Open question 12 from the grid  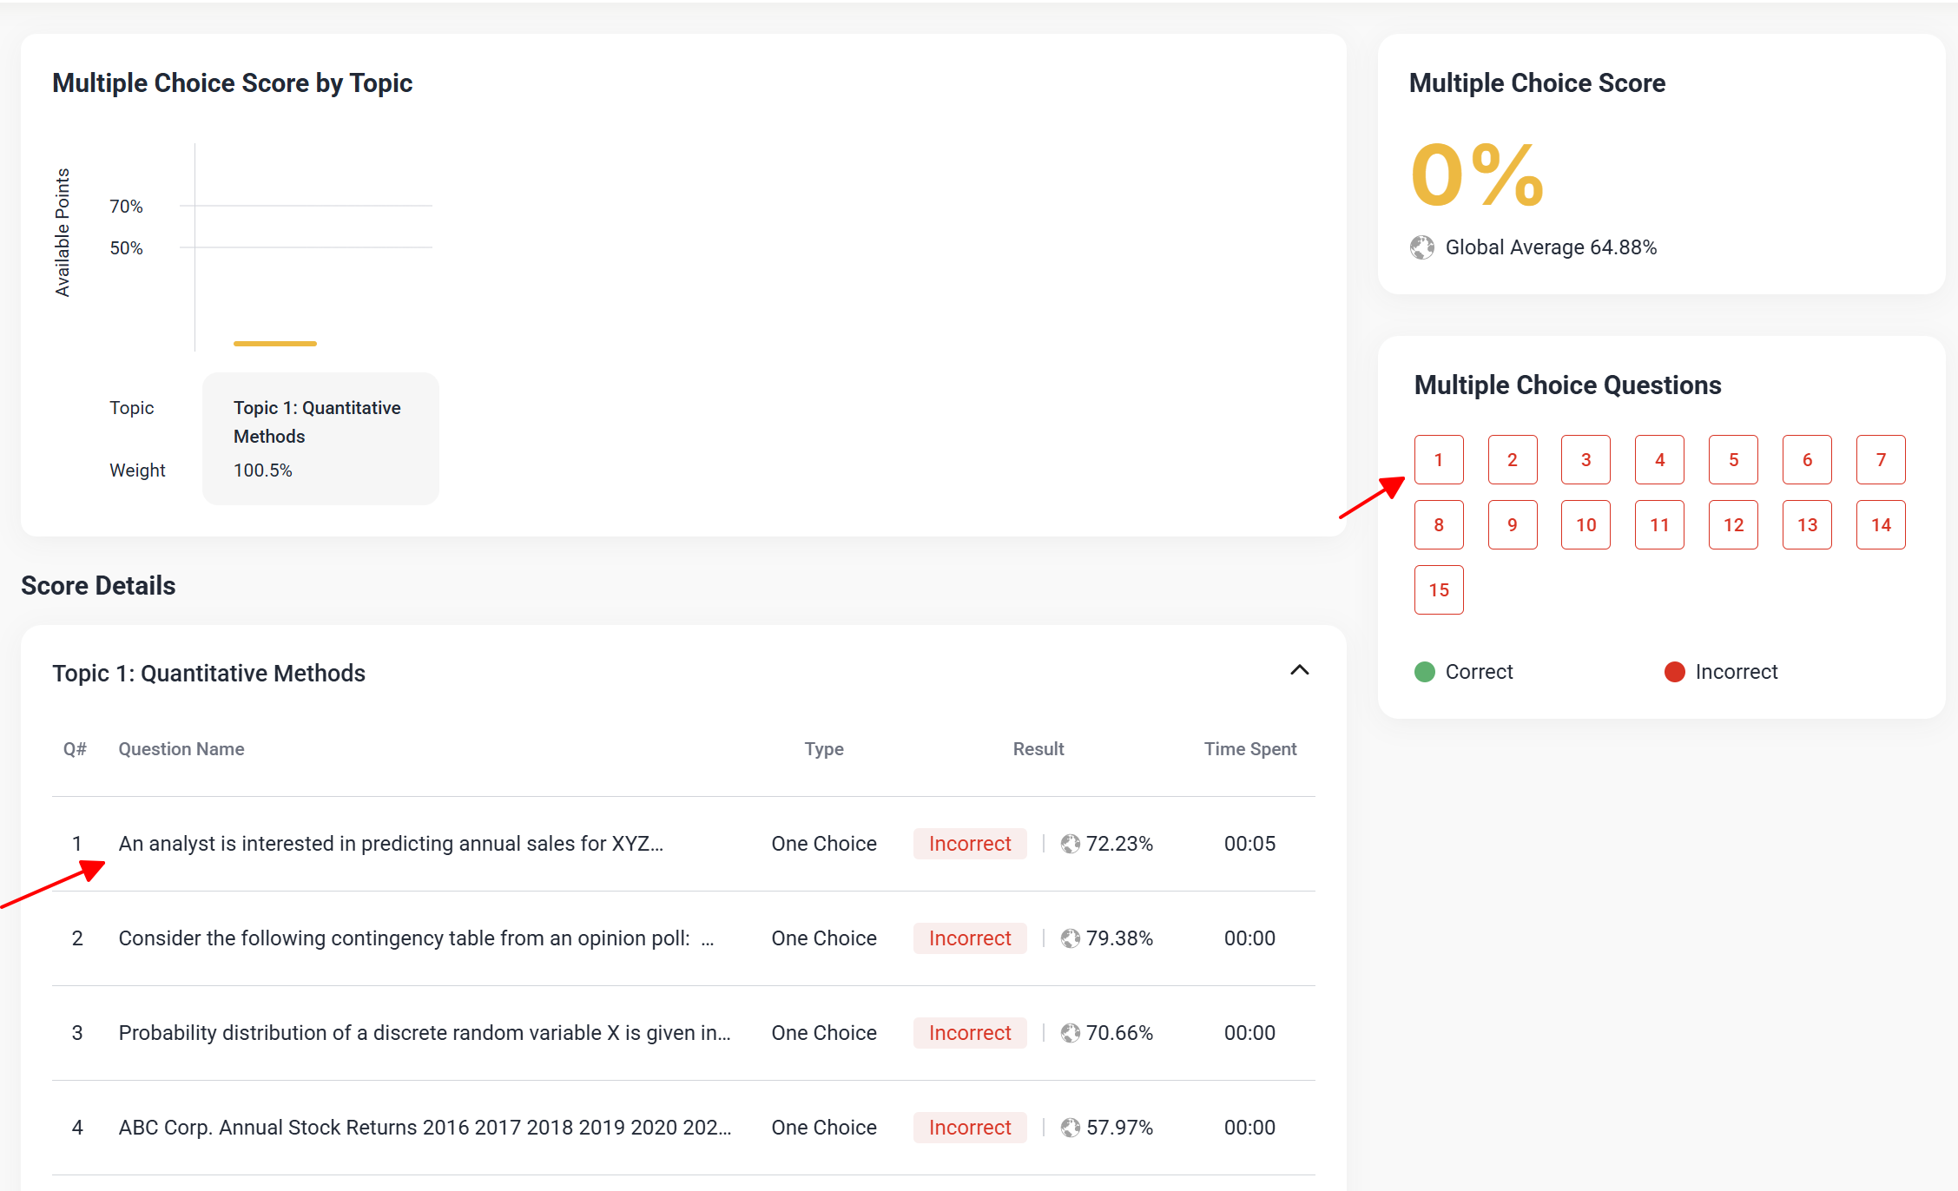click(1732, 525)
